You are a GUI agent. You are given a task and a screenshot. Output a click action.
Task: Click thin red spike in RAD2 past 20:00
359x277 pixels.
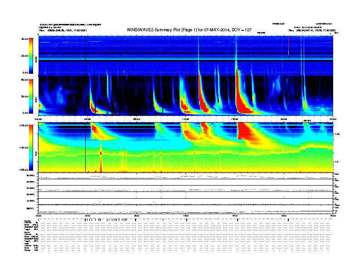point(288,45)
